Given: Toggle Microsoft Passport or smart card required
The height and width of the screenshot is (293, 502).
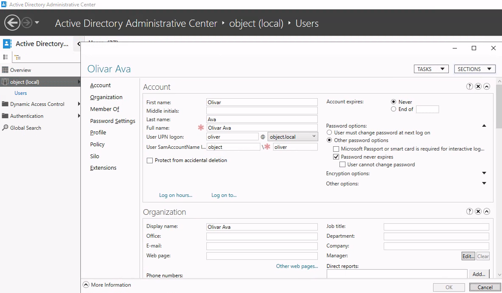Looking at the screenshot, I should pos(336,149).
